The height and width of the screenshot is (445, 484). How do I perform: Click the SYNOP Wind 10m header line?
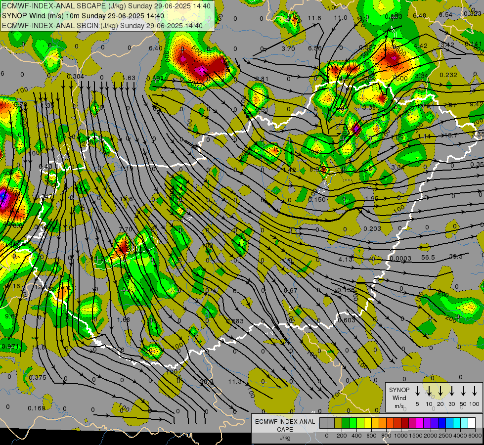(83, 16)
